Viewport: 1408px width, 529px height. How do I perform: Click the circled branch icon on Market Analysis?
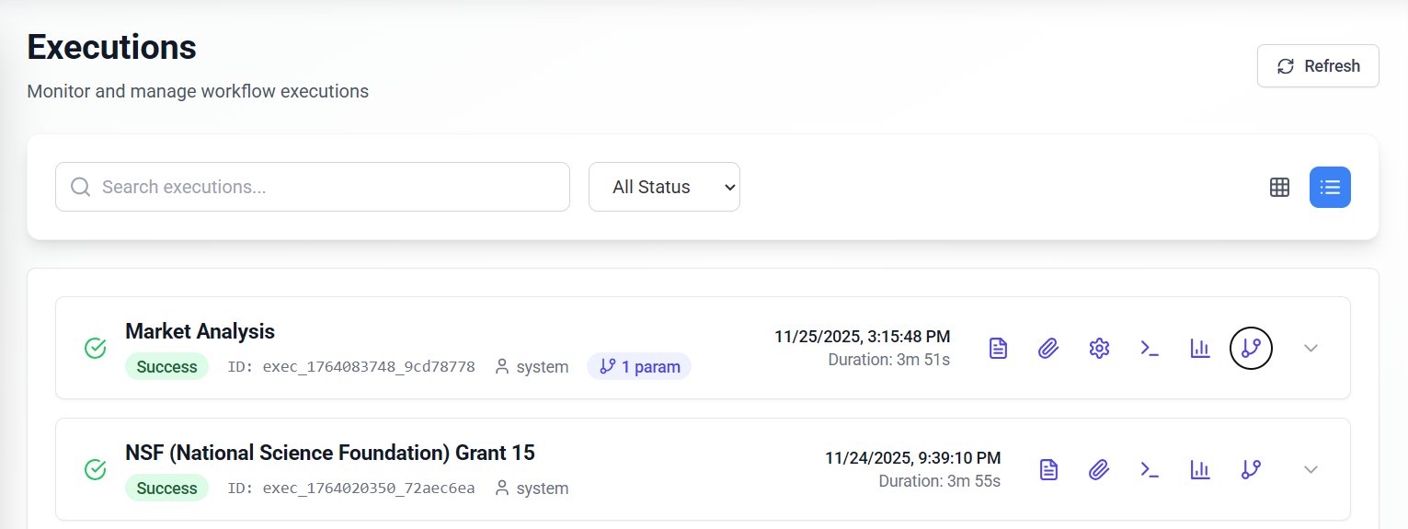tap(1251, 348)
